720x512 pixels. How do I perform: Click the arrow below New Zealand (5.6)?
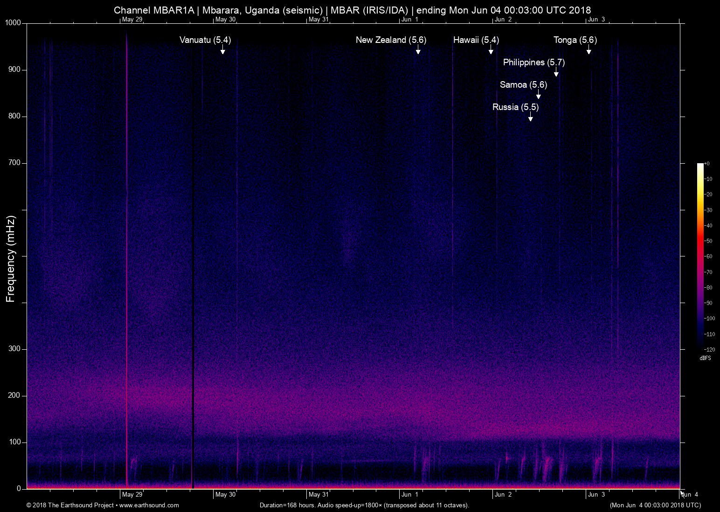click(418, 50)
